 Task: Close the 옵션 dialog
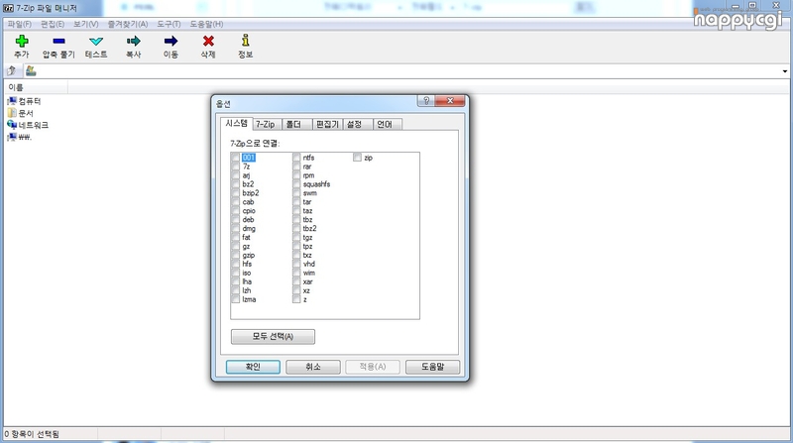[450, 101]
